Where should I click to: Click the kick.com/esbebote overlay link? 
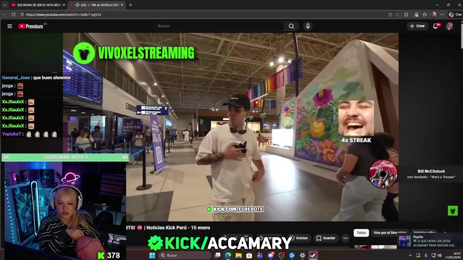[x=235, y=209]
